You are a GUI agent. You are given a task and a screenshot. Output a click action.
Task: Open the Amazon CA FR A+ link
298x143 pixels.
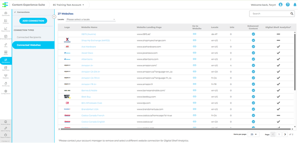pos(91,78)
